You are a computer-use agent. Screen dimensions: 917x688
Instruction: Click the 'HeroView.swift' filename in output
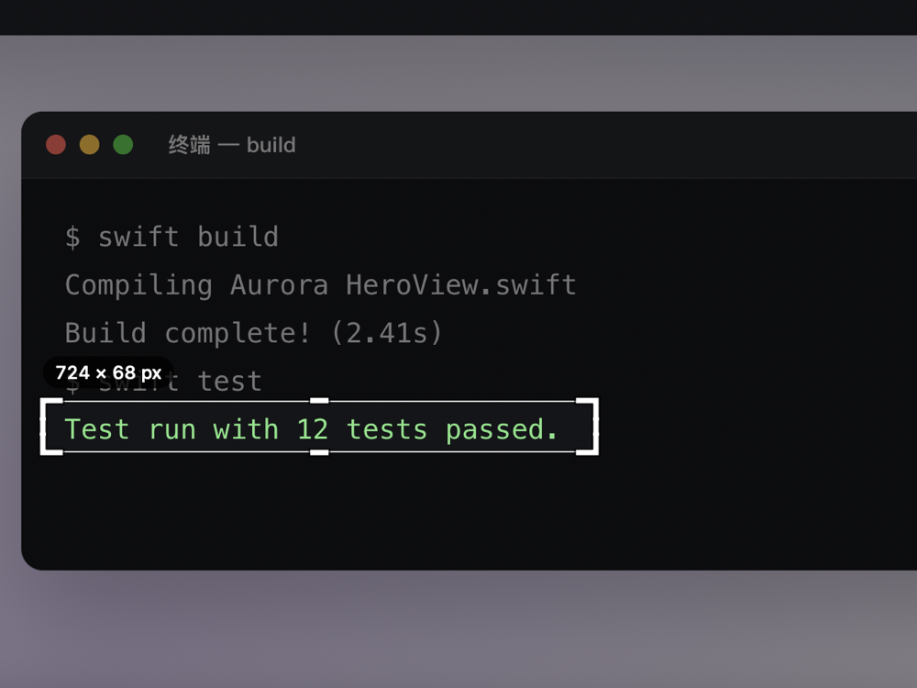(x=461, y=285)
